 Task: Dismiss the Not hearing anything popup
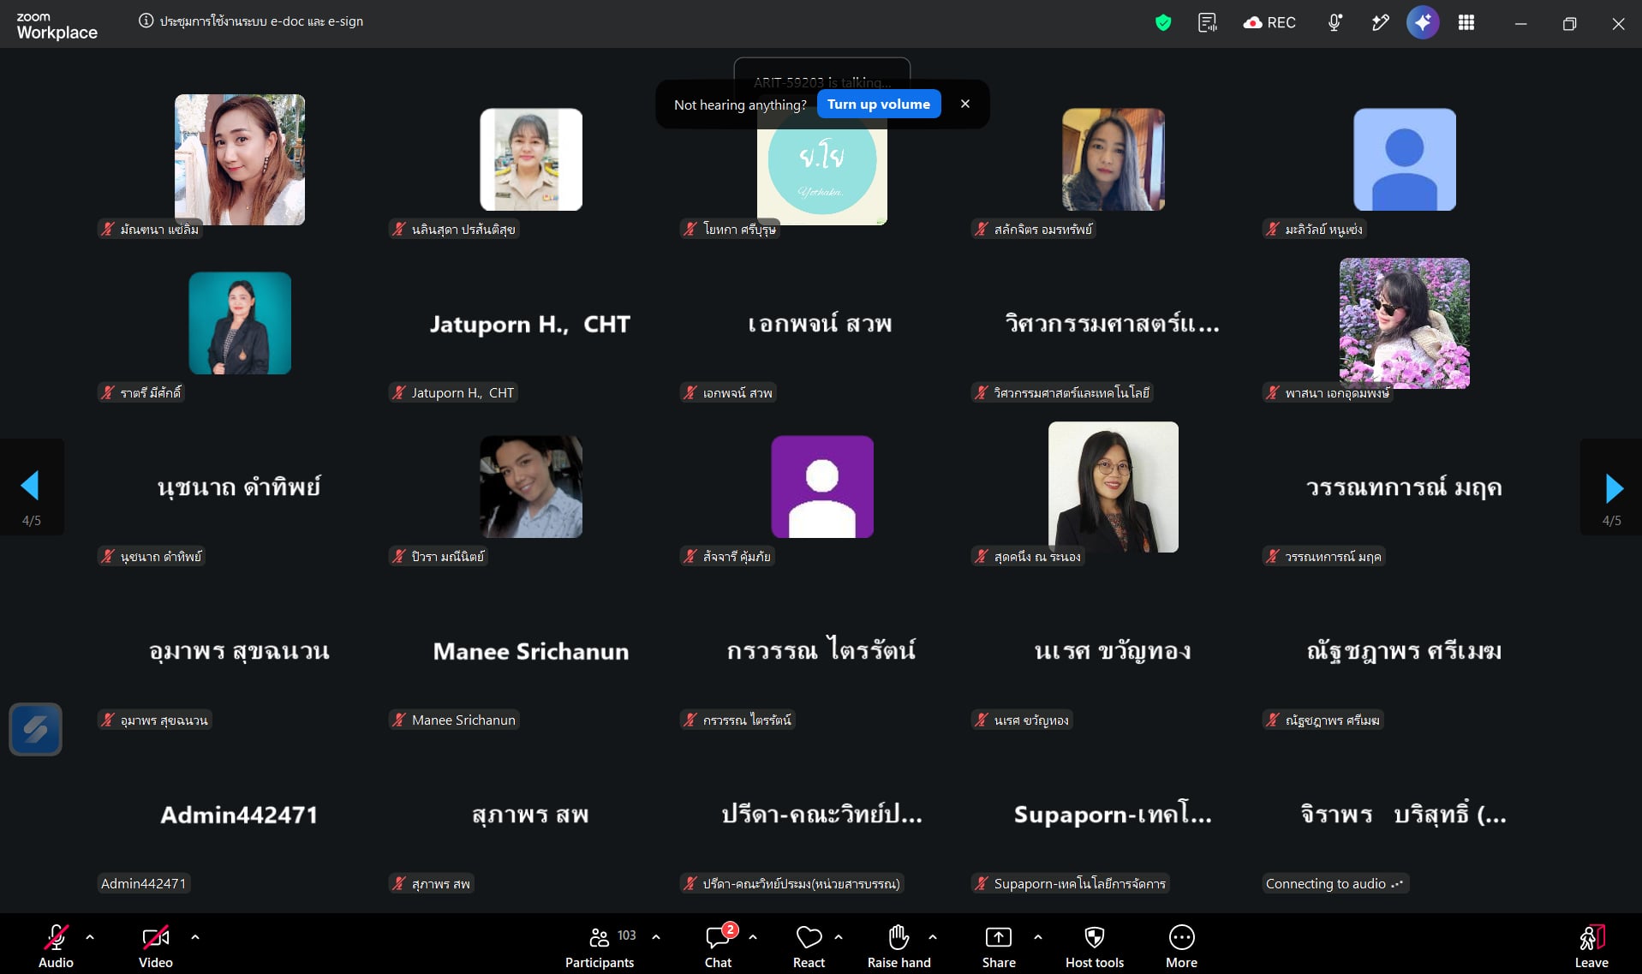coord(965,104)
